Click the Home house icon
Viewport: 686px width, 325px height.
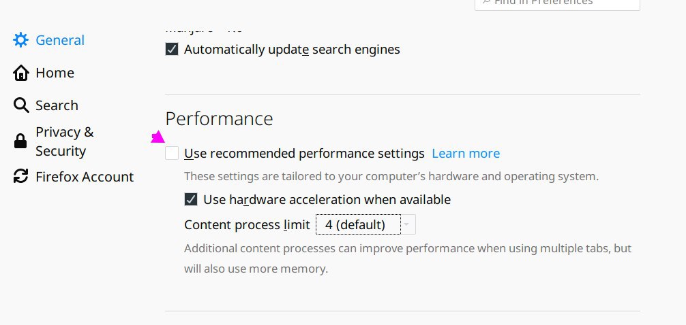coord(21,73)
